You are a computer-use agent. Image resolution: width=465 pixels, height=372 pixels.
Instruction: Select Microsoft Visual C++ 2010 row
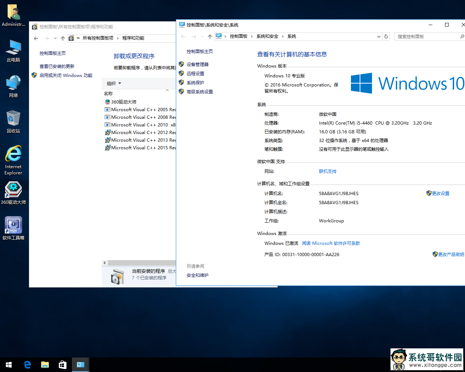pyautogui.click(x=140, y=125)
